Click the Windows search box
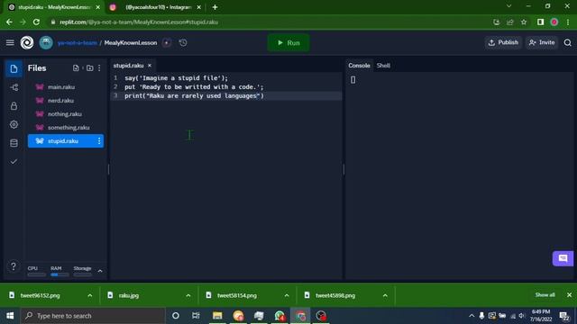 [93, 316]
